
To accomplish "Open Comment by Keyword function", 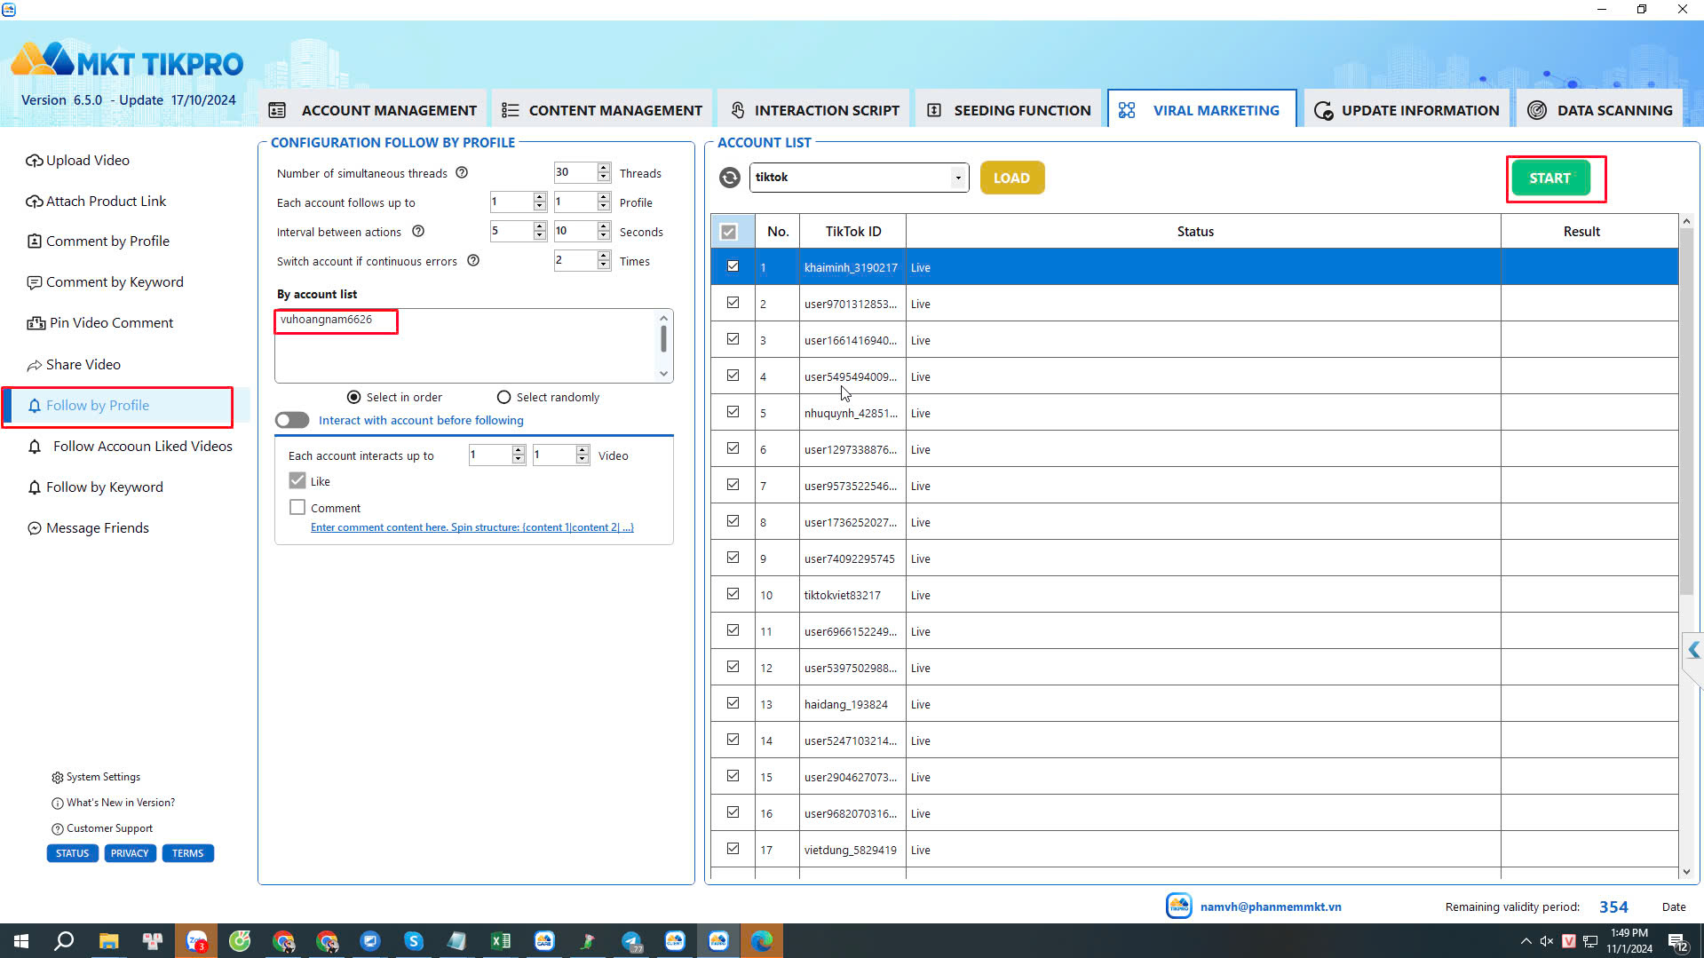I will pos(105,282).
